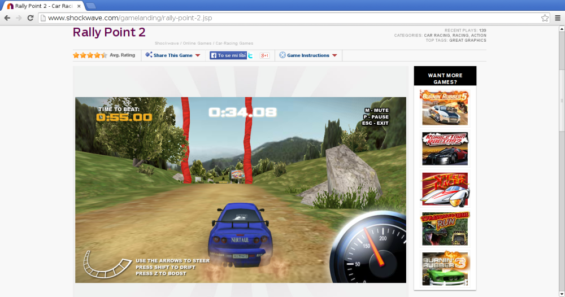
Task: Share via the Twitter bird icon
Action: pyautogui.click(x=250, y=55)
